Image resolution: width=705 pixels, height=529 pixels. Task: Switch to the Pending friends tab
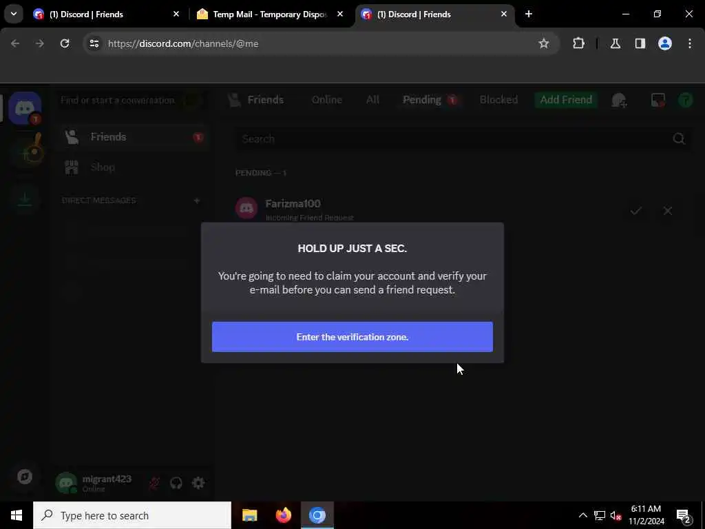coord(430,100)
